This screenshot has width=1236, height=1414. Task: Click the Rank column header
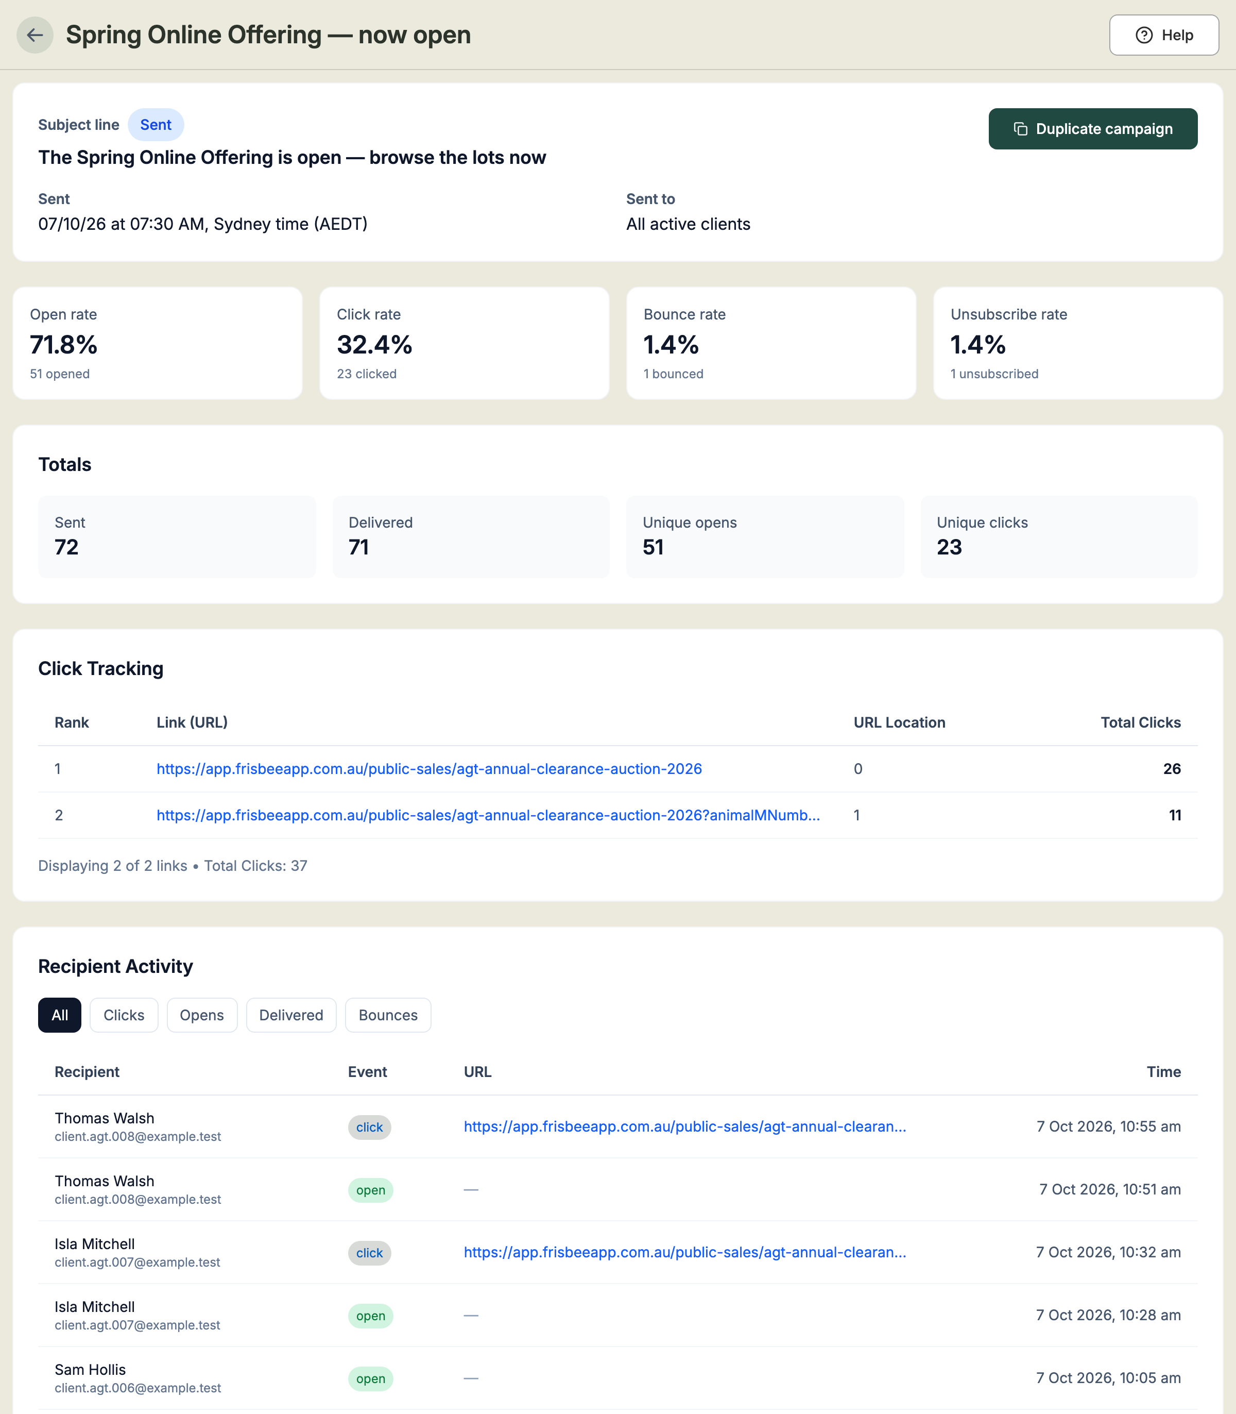pyautogui.click(x=72, y=722)
